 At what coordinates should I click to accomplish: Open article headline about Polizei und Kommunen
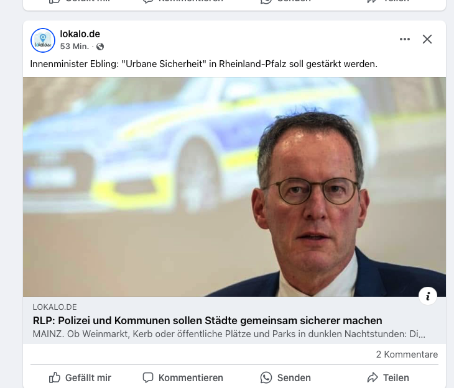point(207,320)
